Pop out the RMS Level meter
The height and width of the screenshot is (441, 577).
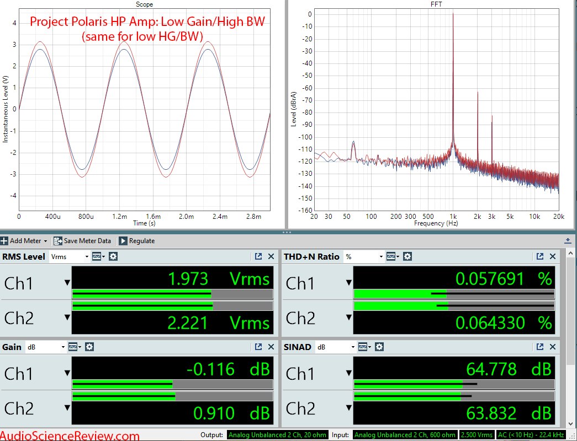258,256
